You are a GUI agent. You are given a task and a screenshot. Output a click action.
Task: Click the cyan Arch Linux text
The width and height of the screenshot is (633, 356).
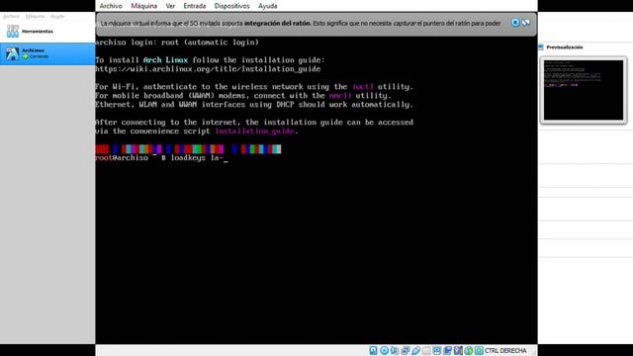[x=165, y=60]
